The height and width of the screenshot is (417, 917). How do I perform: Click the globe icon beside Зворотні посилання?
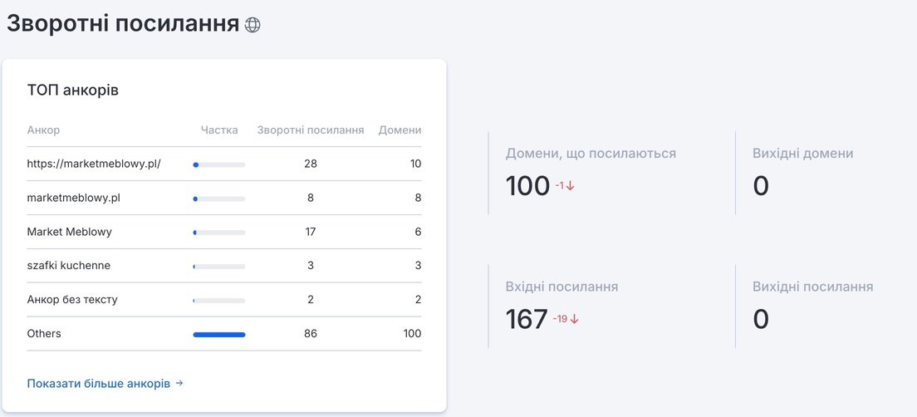(252, 25)
